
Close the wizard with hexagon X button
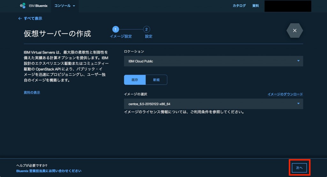(x=295, y=30)
